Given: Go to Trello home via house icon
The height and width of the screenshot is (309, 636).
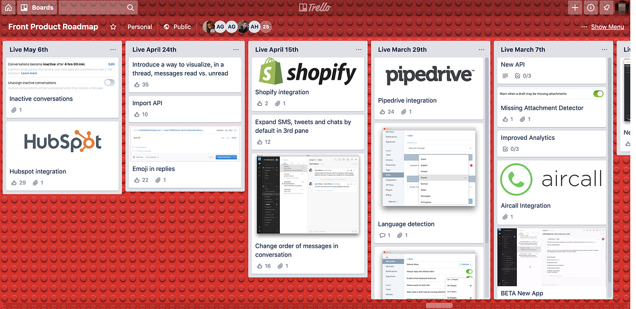Looking at the screenshot, I should point(8,8).
